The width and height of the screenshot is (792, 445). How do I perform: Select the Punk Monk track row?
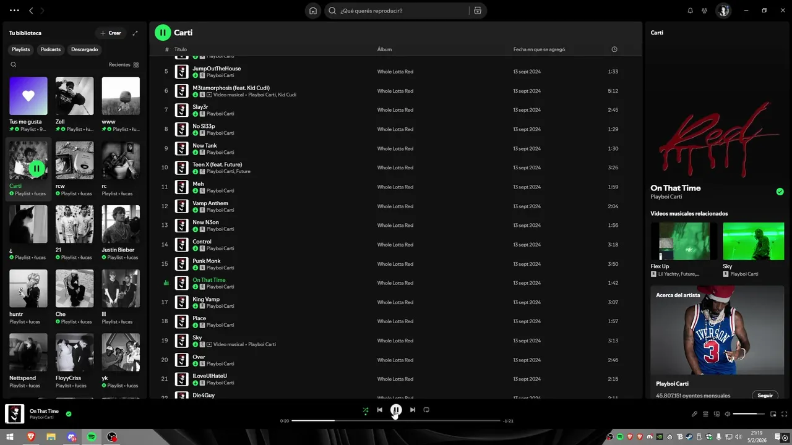[395, 264]
